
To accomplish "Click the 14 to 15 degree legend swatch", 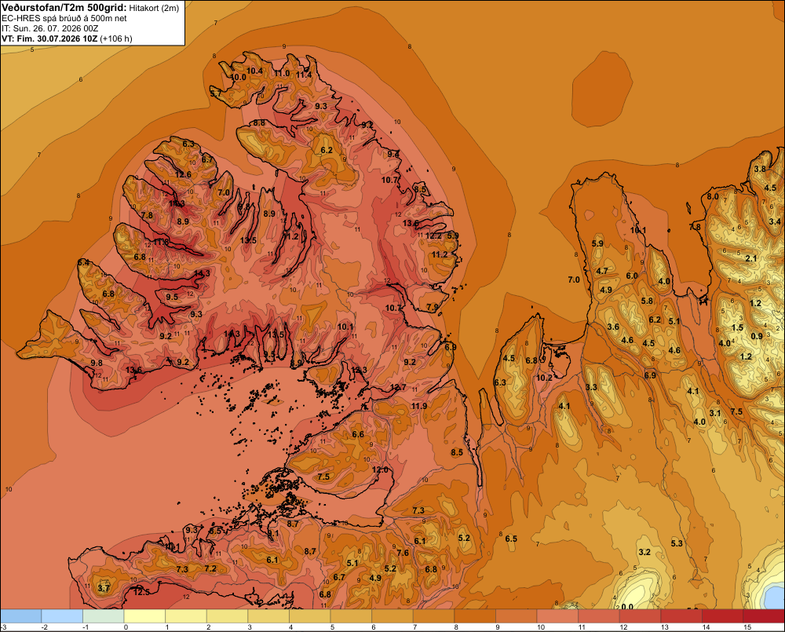I will click(x=722, y=616).
